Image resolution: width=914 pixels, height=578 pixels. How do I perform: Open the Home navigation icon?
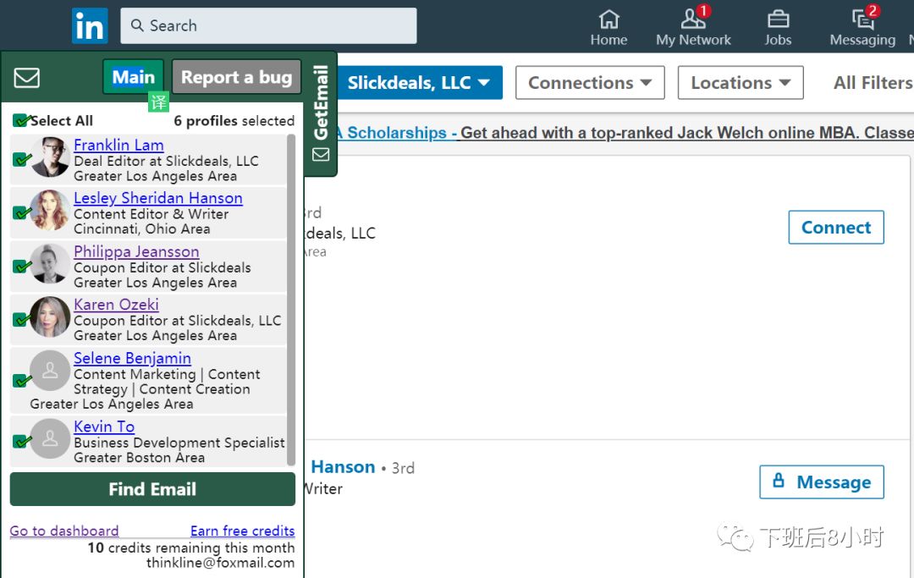pyautogui.click(x=608, y=19)
